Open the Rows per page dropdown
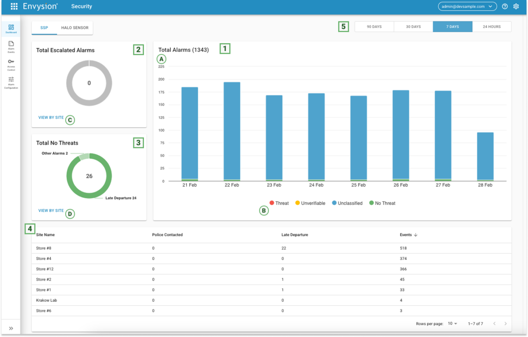 [x=453, y=323]
